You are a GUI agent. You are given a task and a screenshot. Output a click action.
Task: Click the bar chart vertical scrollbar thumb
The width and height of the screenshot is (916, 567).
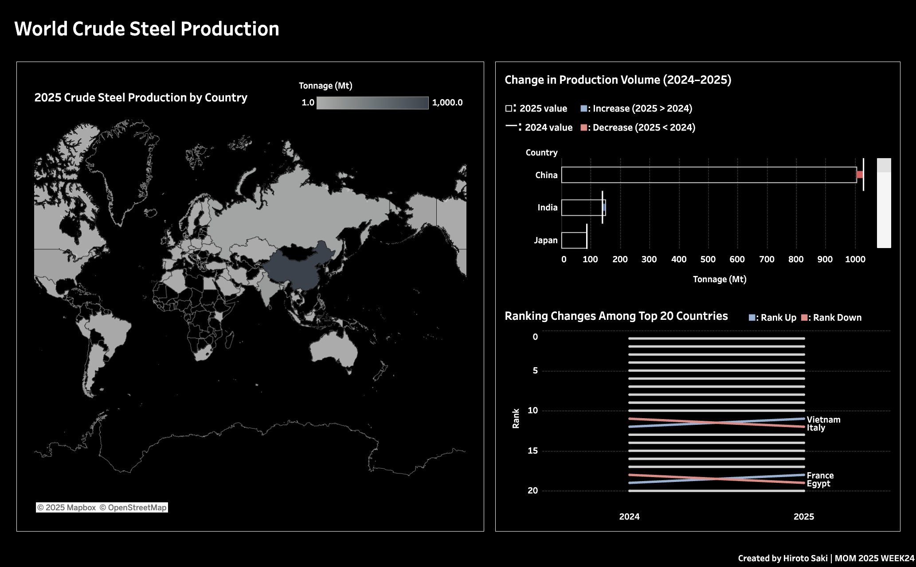click(x=884, y=165)
